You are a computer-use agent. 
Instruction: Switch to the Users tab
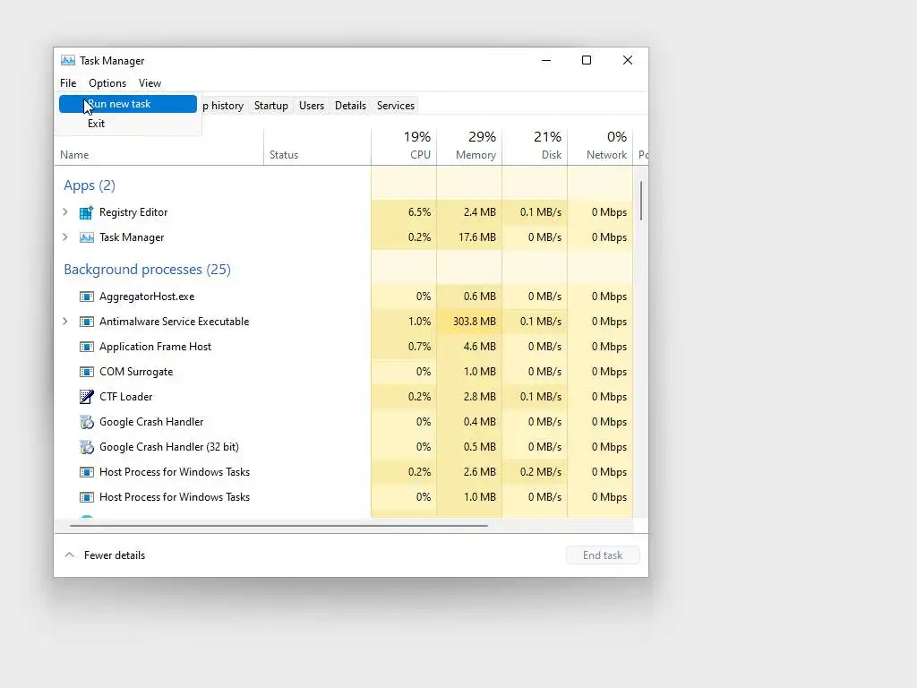tap(312, 106)
